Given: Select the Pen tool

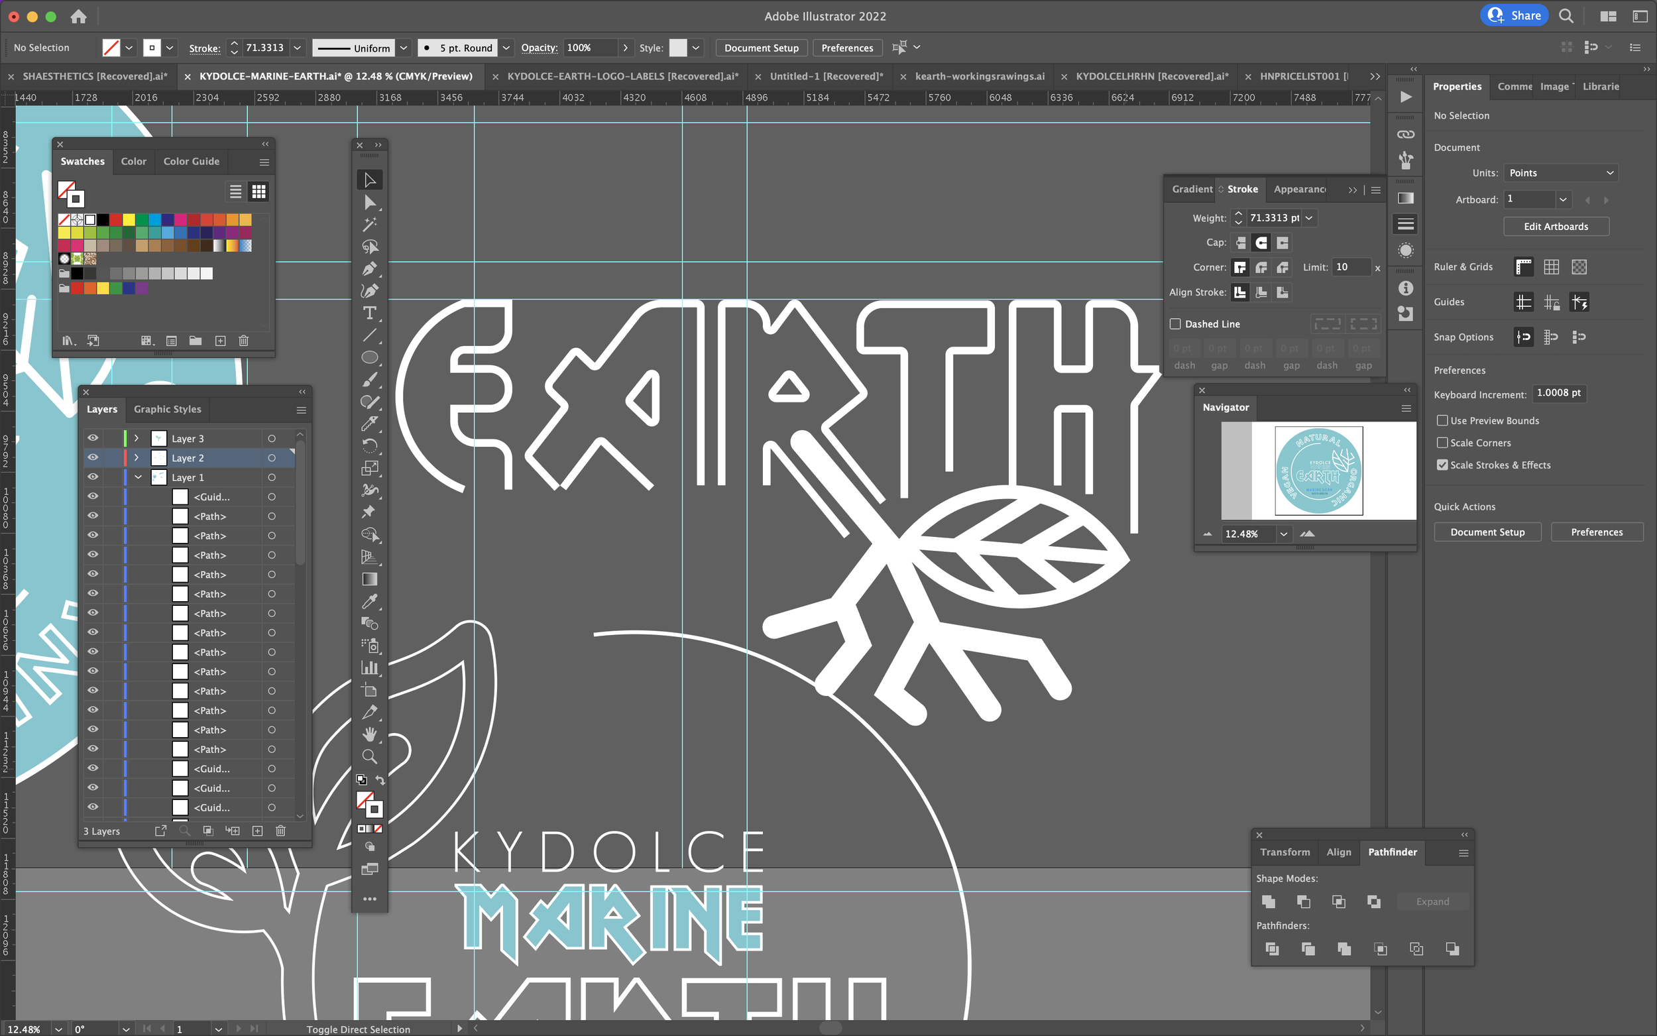Looking at the screenshot, I should (x=369, y=268).
